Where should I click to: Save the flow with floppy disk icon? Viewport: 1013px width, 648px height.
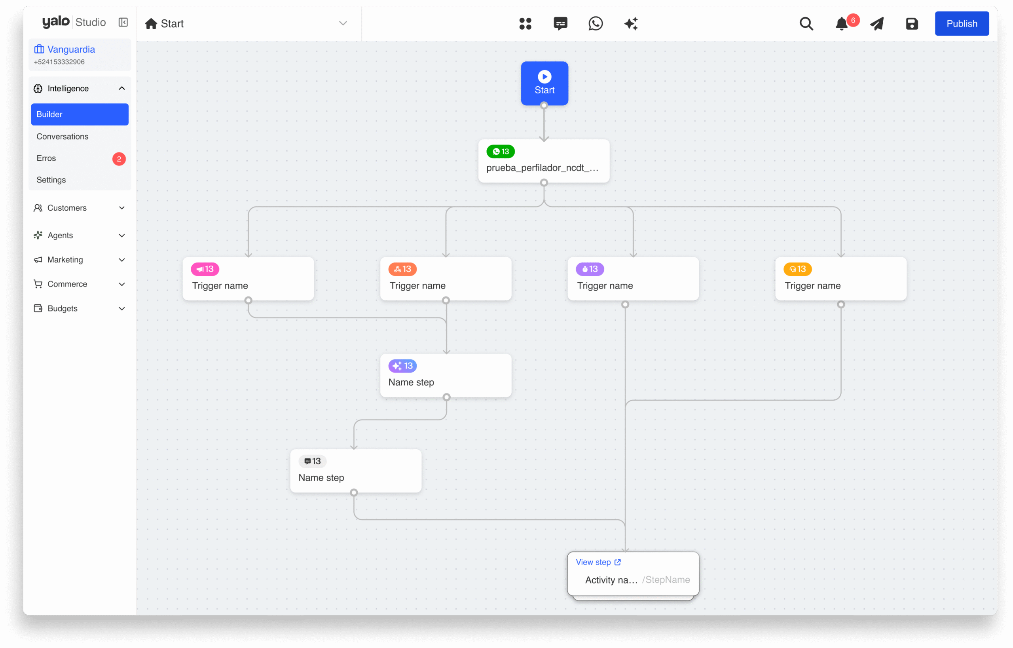(912, 24)
